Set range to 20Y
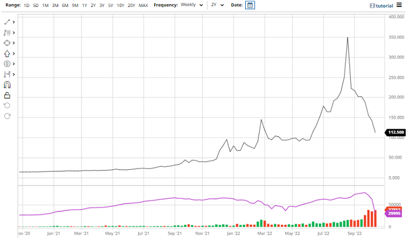 [131, 5]
